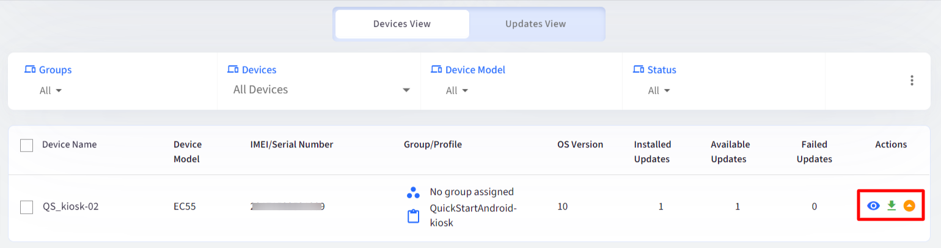941x248 pixels.
Task: Select the Devices View tab
Action: point(402,24)
